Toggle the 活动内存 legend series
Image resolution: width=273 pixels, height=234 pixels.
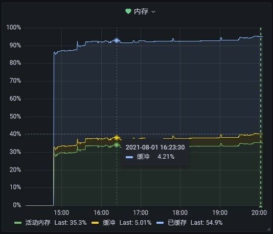[x=38, y=223]
